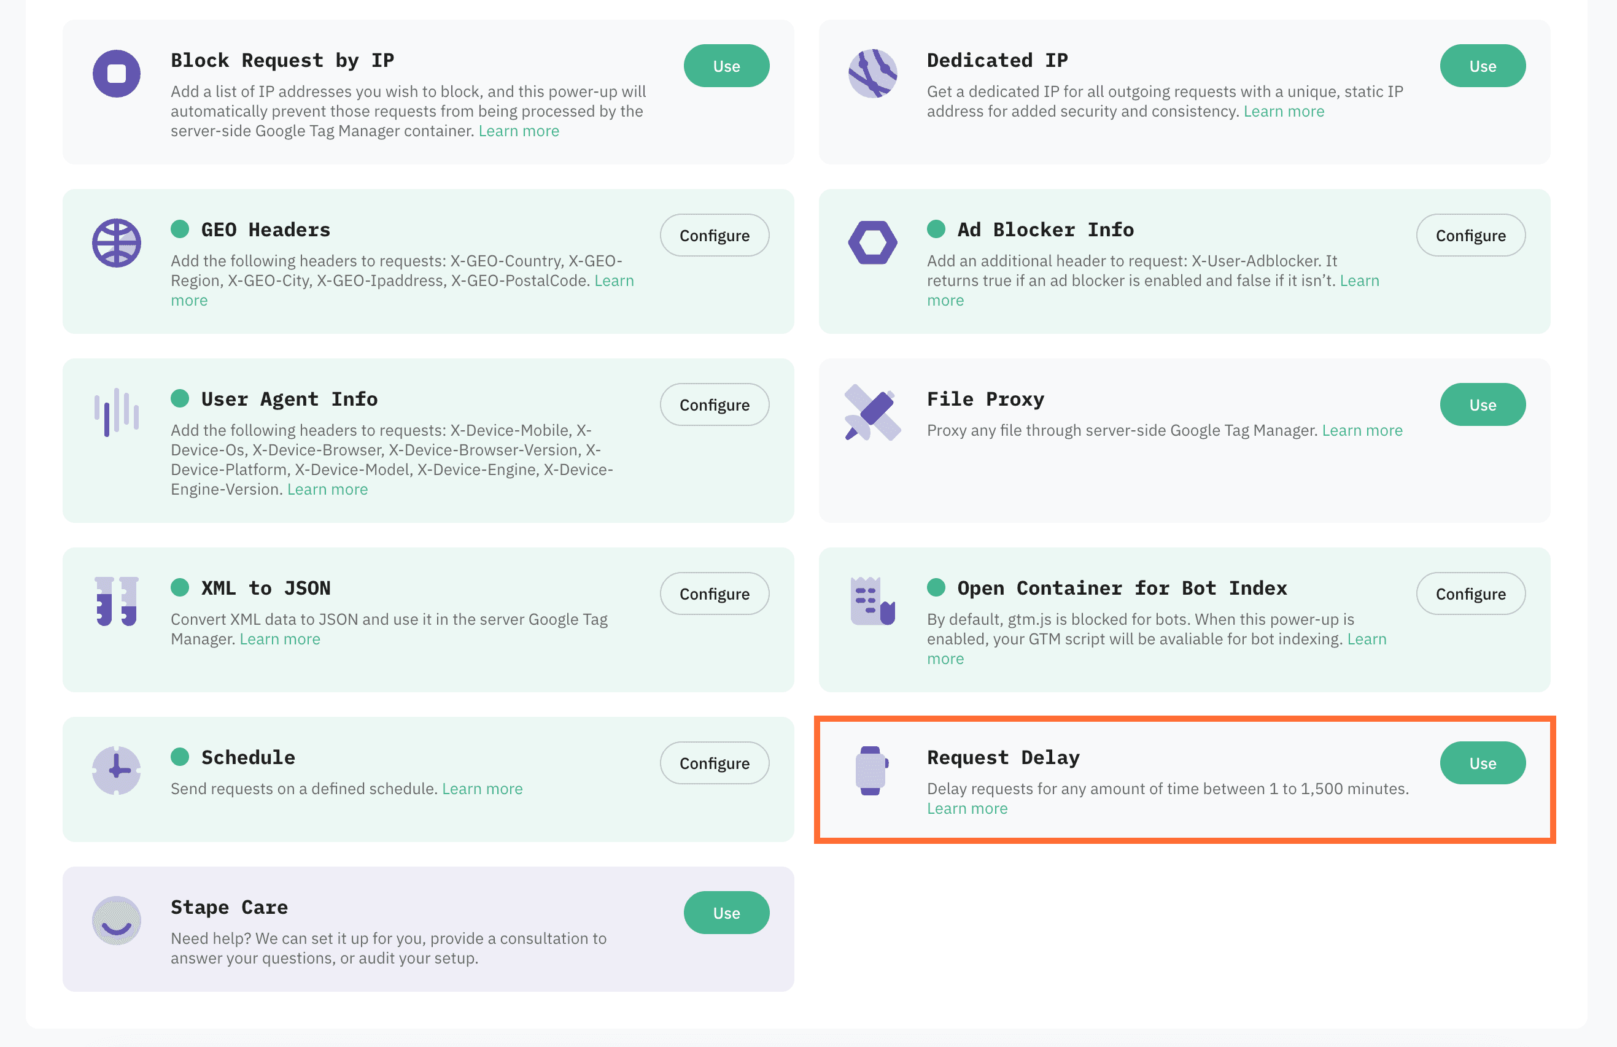The width and height of the screenshot is (1617, 1047).
Task: Click green status dot beside User Agent Info
Action: click(x=180, y=398)
